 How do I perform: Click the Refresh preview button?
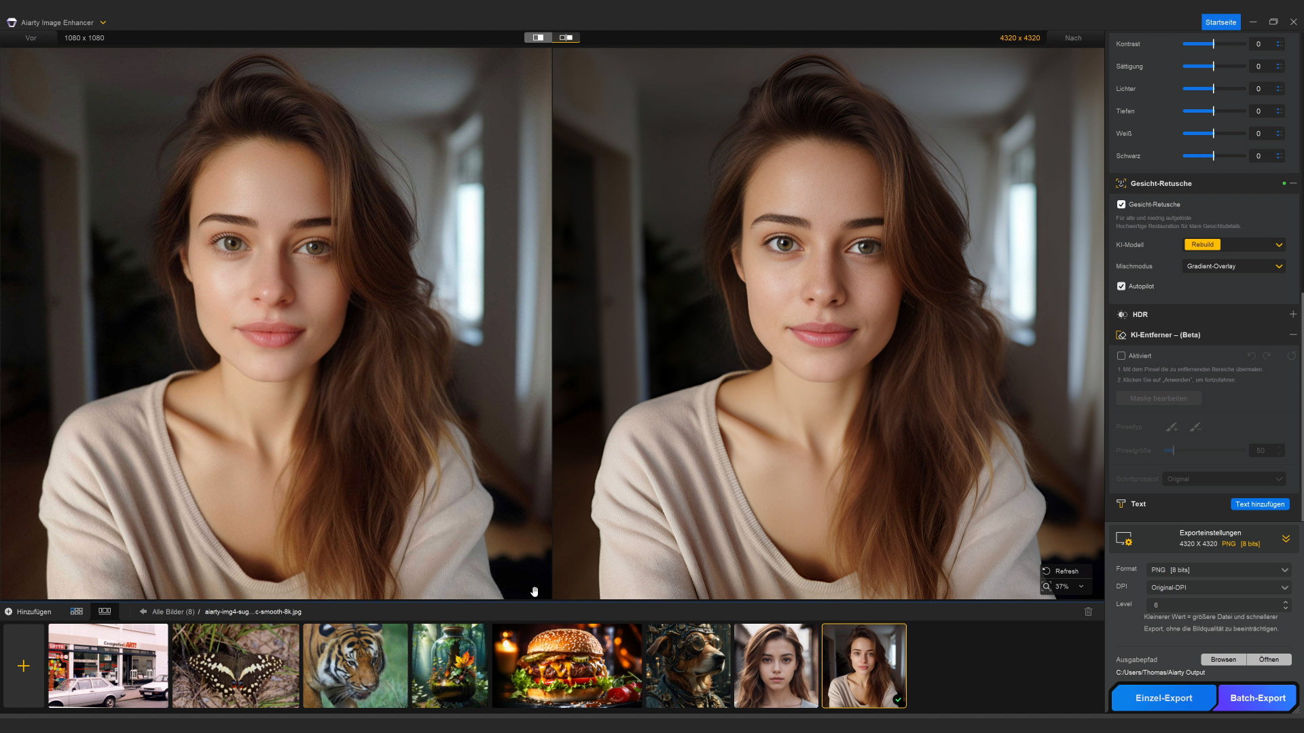point(1066,571)
